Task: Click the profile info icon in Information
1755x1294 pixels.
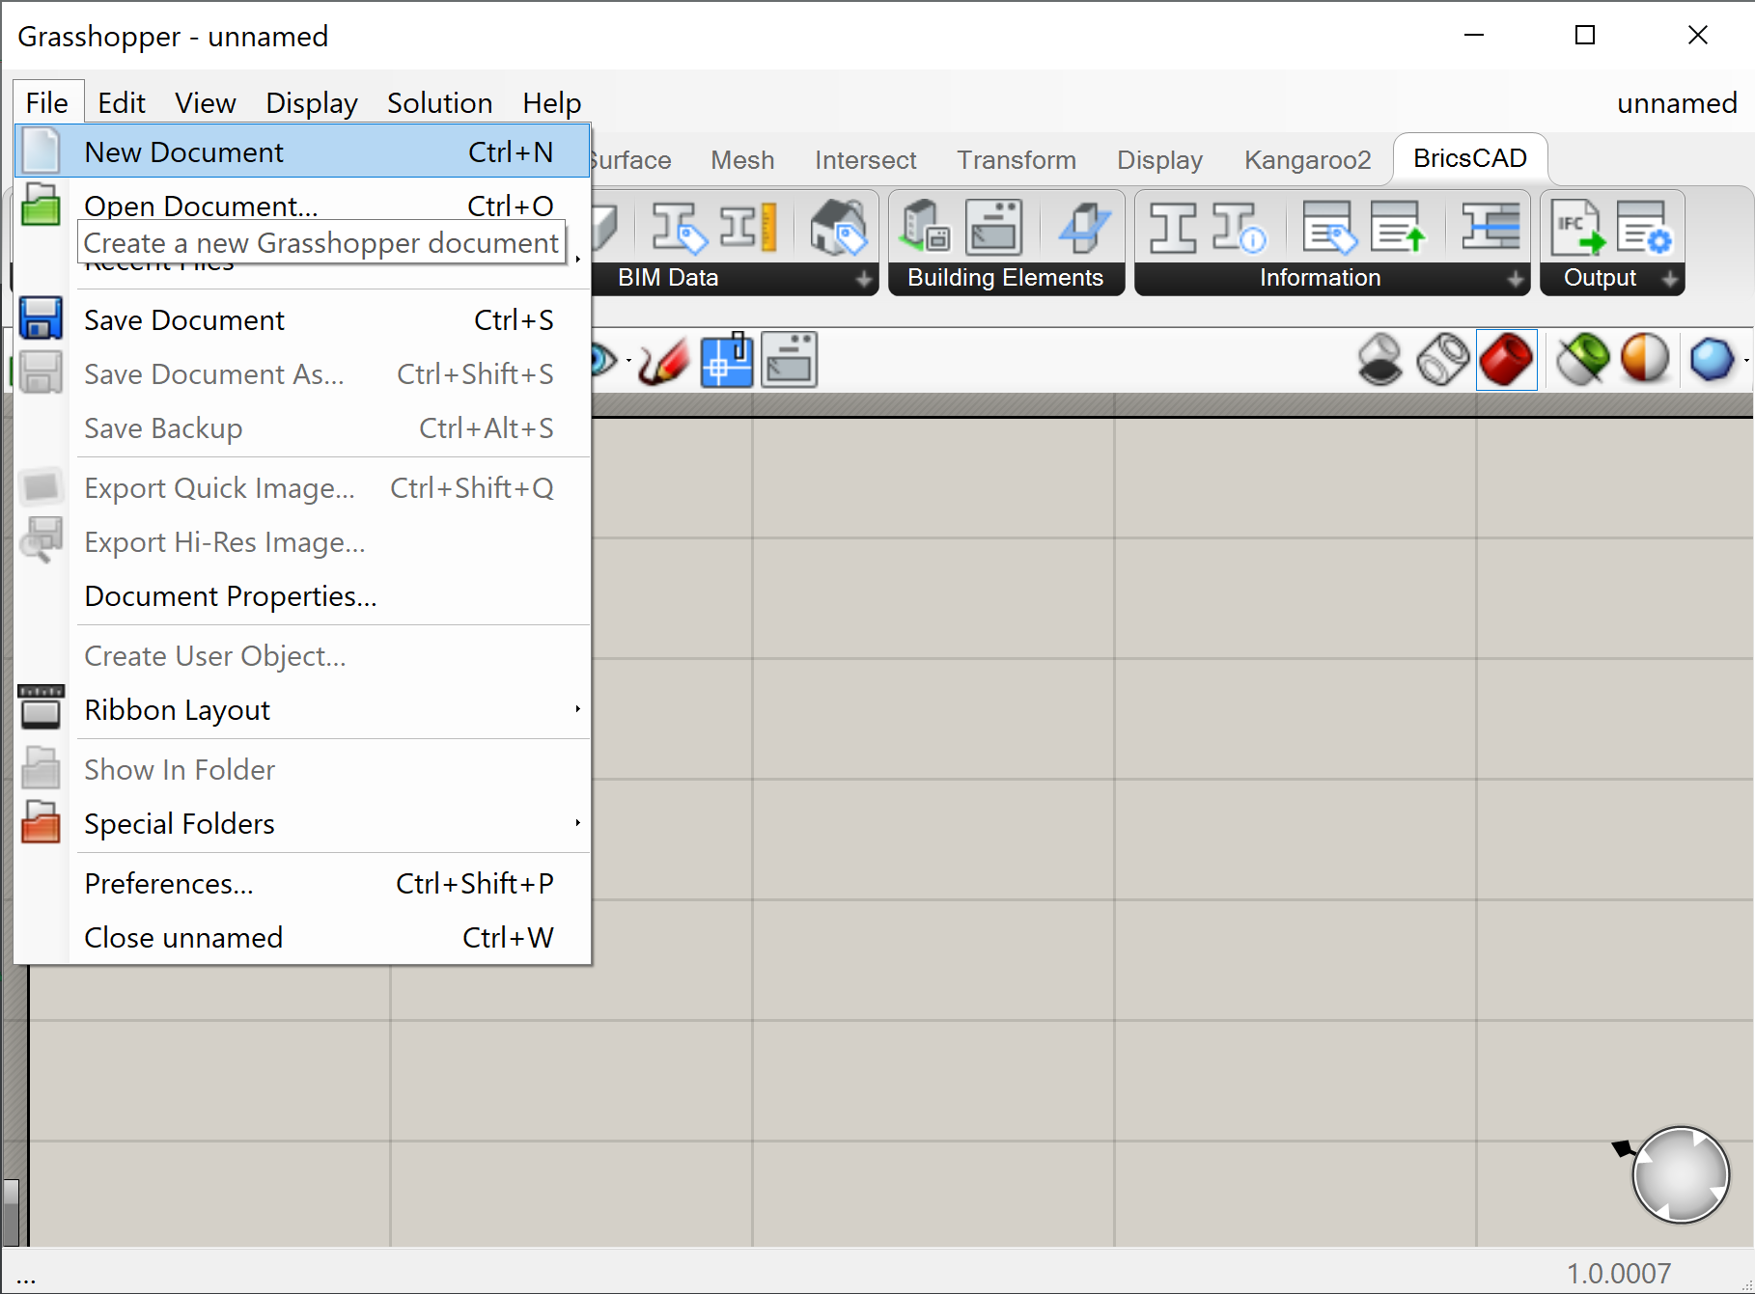Action: pyautogui.click(x=1239, y=229)
